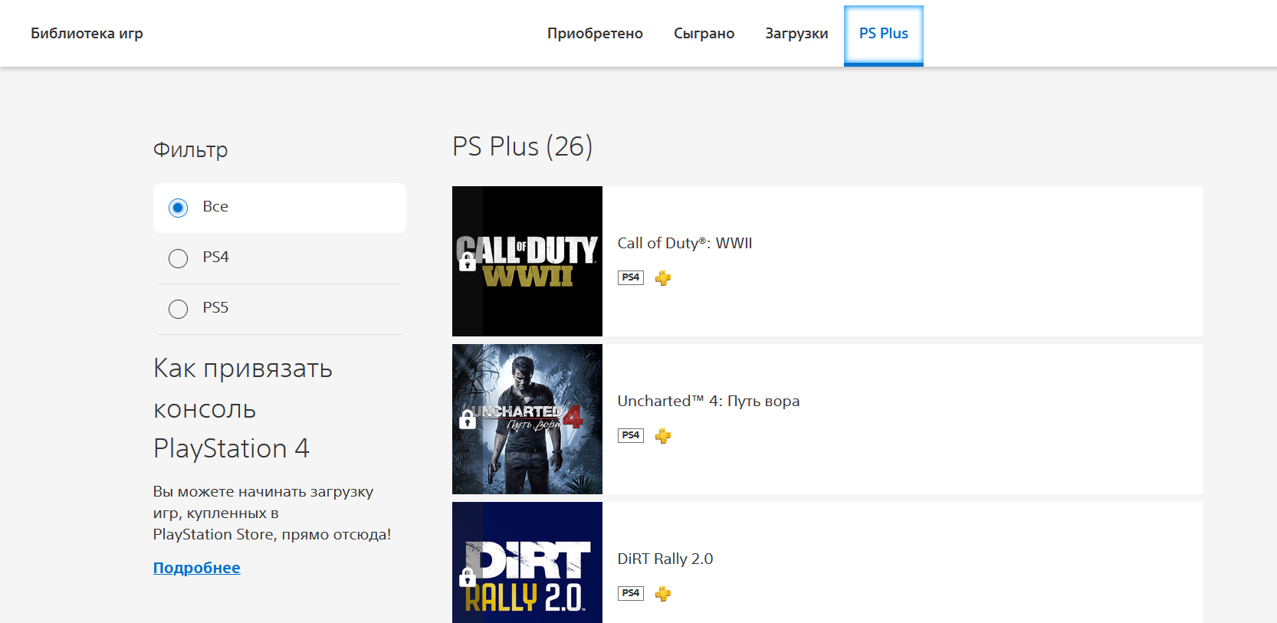Open Uncharted 4: Путь вора title
Viewport: 1277px width, 623px height.
(x=708, y=401)
